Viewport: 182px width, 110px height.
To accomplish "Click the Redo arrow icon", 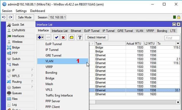I will pos(11,17).
